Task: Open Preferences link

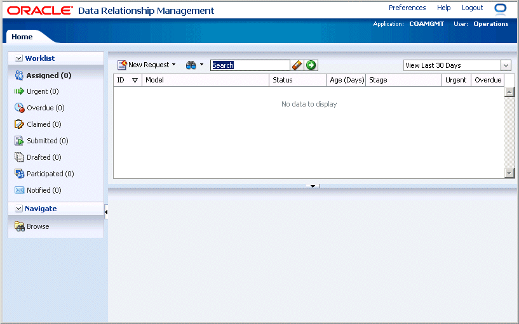Action: [407, 8]
